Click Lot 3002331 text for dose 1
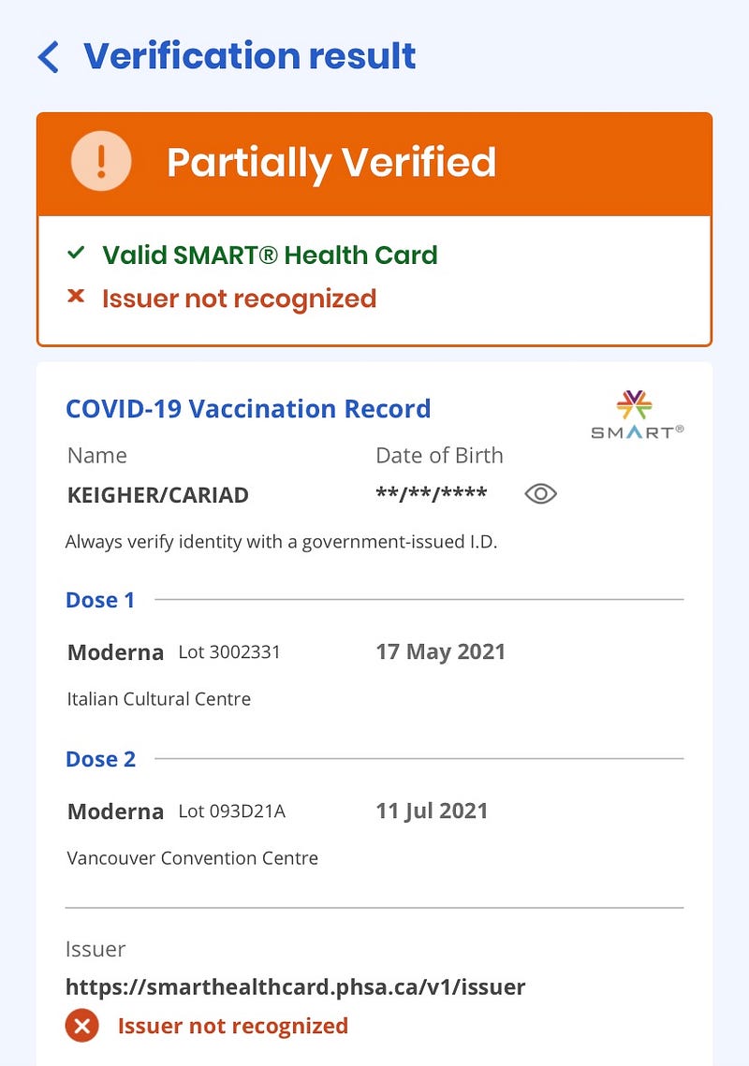Image resolution: width=749 pixels, height=1066 pixels. coord(229,652)
